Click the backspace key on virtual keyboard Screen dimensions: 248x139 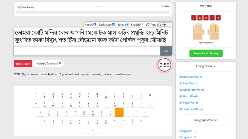tap(150, 95)
